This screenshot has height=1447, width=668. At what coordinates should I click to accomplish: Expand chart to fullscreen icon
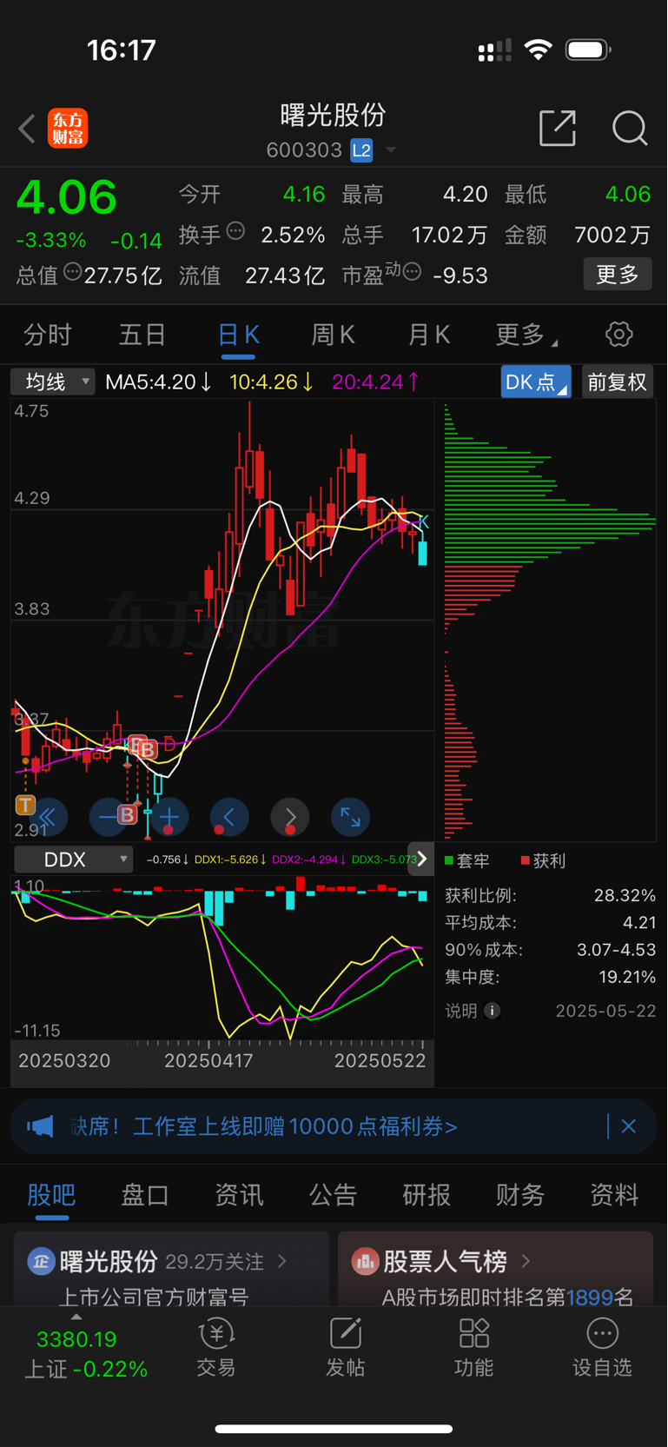pos(351,817)
